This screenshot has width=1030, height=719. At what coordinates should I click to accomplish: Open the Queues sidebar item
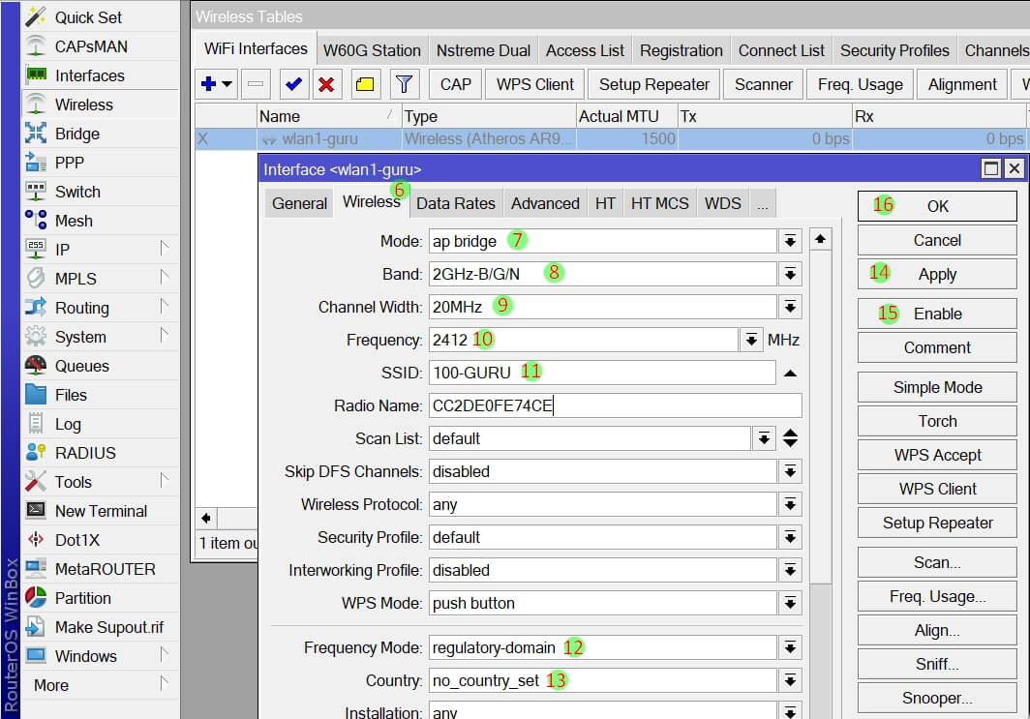(81, 366)
